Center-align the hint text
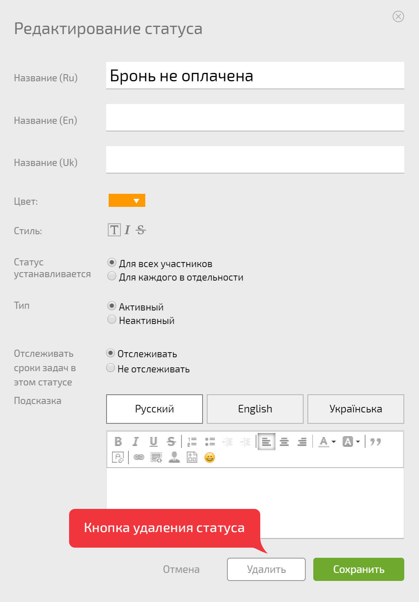 pos(284,441)
